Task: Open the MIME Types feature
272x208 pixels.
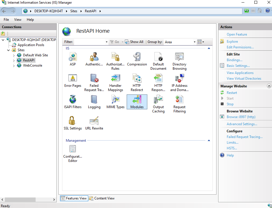Action: point(115,102)
